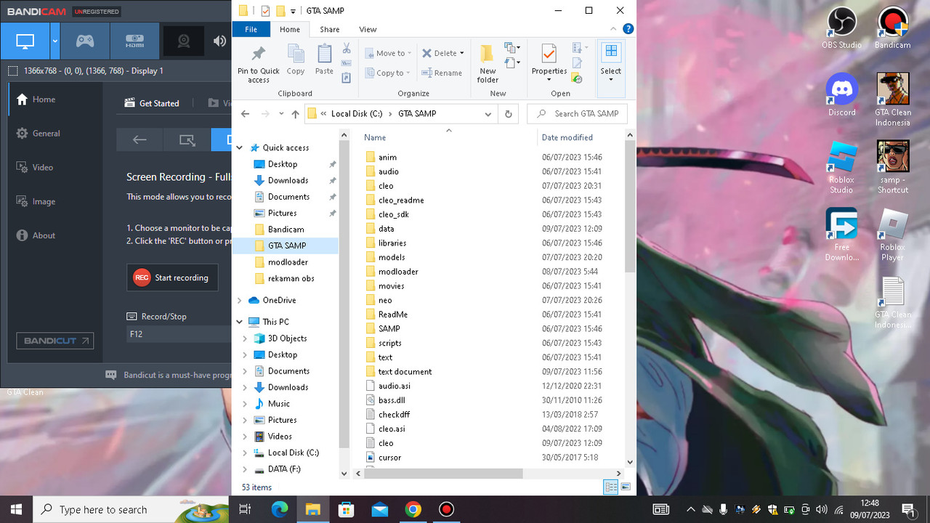The image size is (930, 523).
Task: Select the cleo_sdk folder
Action: pyautogui.click(x=394, y=214)
